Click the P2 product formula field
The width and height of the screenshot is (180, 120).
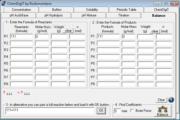(x=108, y=43)
